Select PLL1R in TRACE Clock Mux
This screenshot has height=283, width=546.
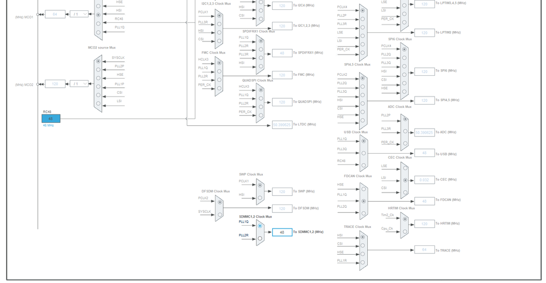click(x=363, y=262)
